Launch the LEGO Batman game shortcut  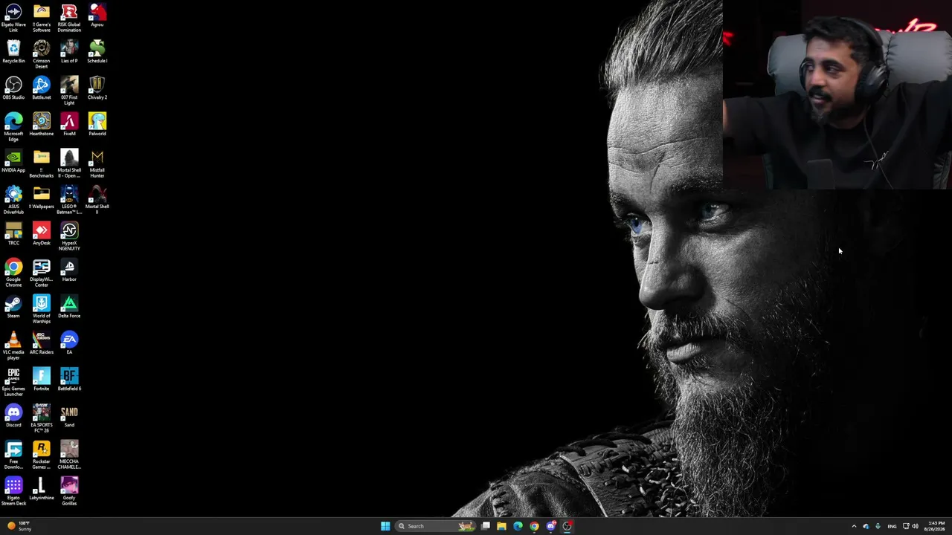point(69,200)
